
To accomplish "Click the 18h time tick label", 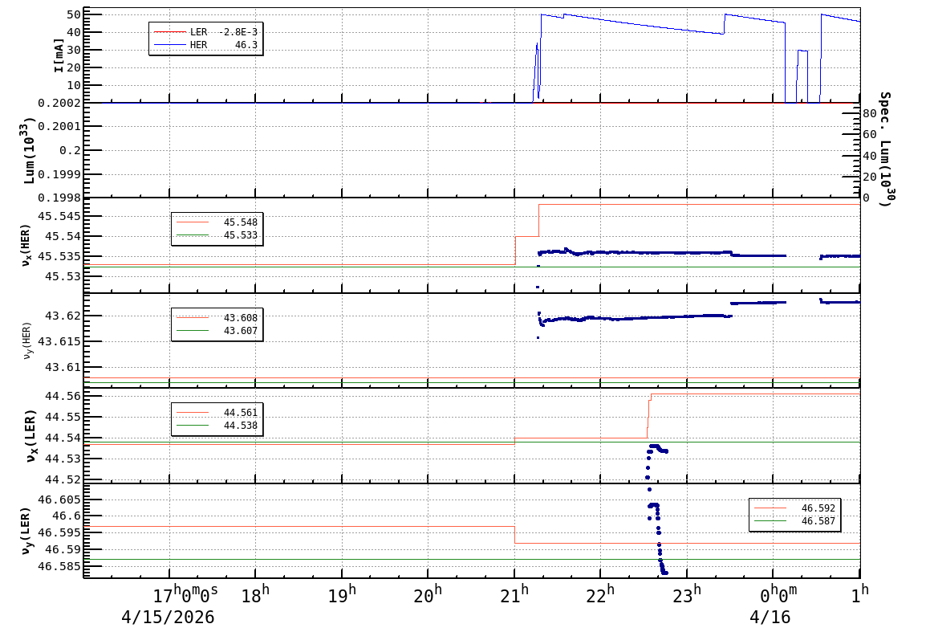I will (255, 594).
